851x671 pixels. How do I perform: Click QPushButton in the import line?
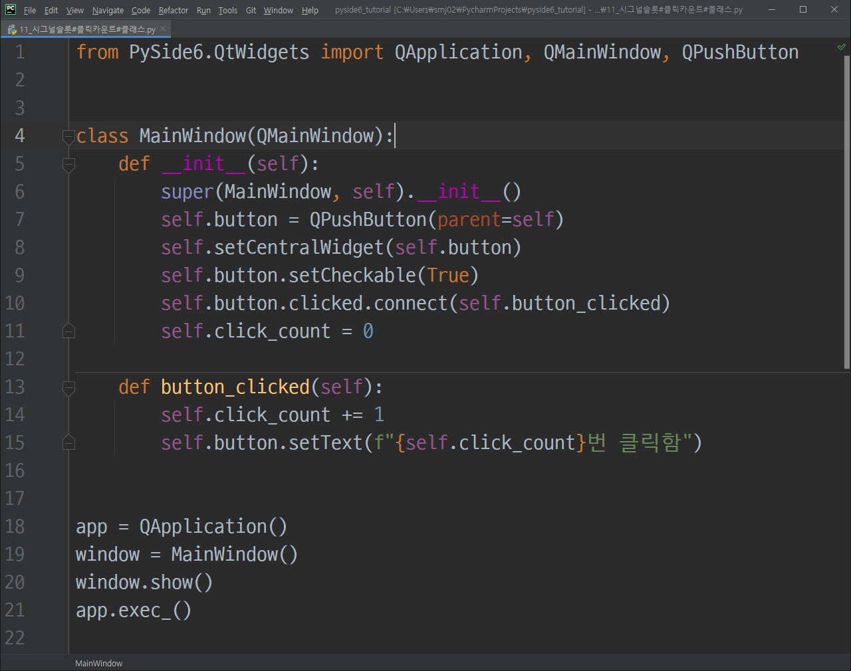(x=741, y=52)
